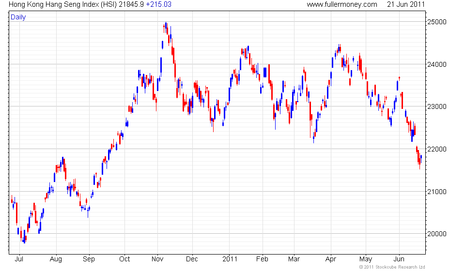Click the Jul month label
The image size is (465, 271).
(19, 259)
